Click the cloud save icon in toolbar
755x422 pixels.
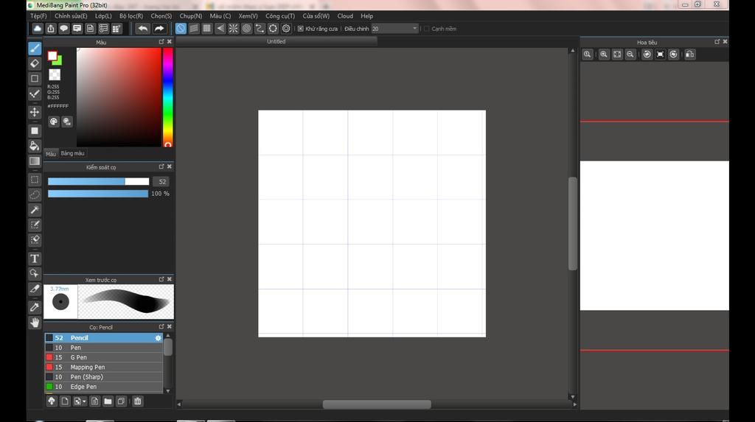pyautogui.click(x=37, y=29)
